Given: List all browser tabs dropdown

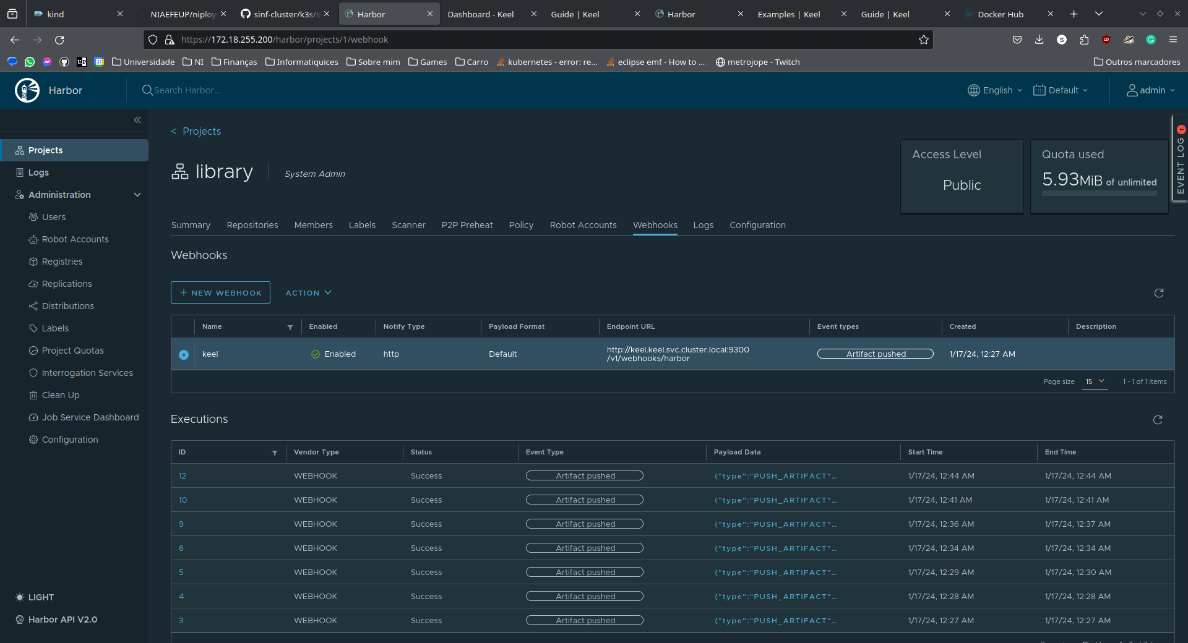Looking at the screenshot, I should [1099, 14].
